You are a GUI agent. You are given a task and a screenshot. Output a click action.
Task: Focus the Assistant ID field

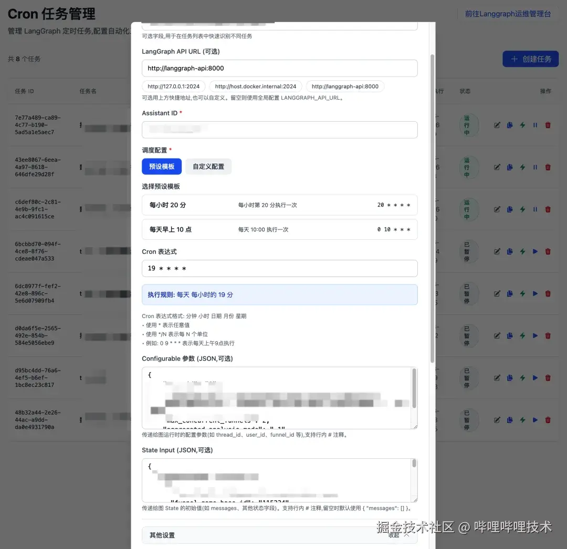pyautogui.click(x=279, y=130)
